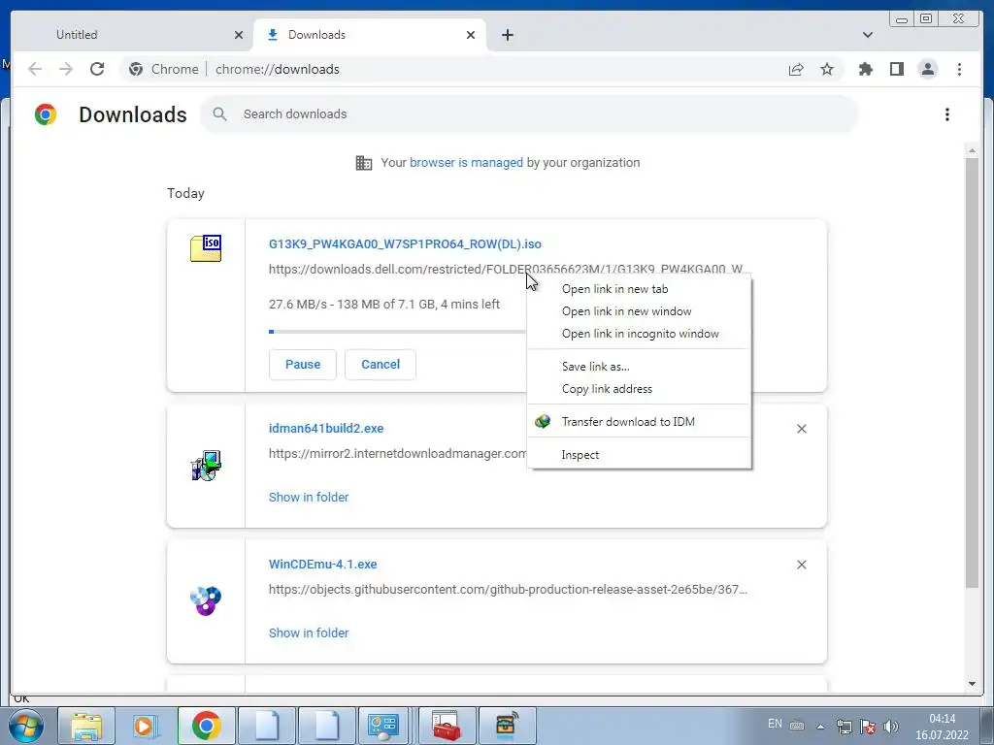Image resolution: width=994 pixels, height=745 pixels.
Task: Open a new tab with plus button
Action: coord(507,35)
